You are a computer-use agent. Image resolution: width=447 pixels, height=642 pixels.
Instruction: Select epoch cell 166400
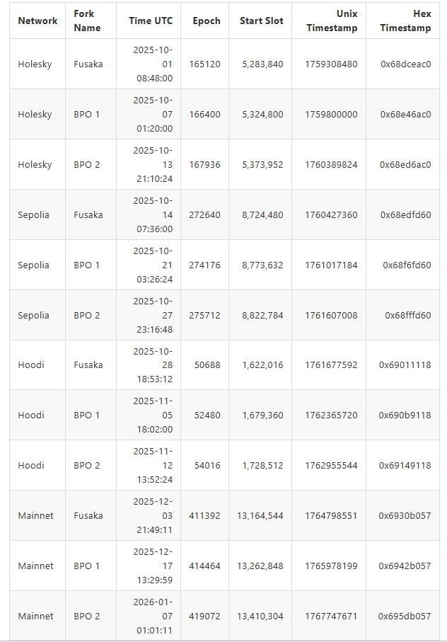pos(204,114)
